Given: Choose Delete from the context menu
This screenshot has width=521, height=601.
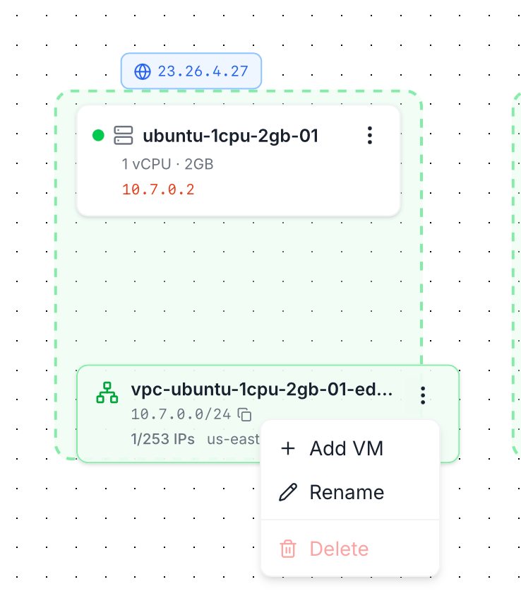Looking at the screenshot, I should [x=350, y=549].
